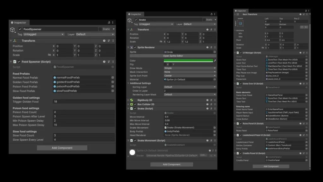Open presets for Box Collider 2D
323x182 pixels.
211,104
